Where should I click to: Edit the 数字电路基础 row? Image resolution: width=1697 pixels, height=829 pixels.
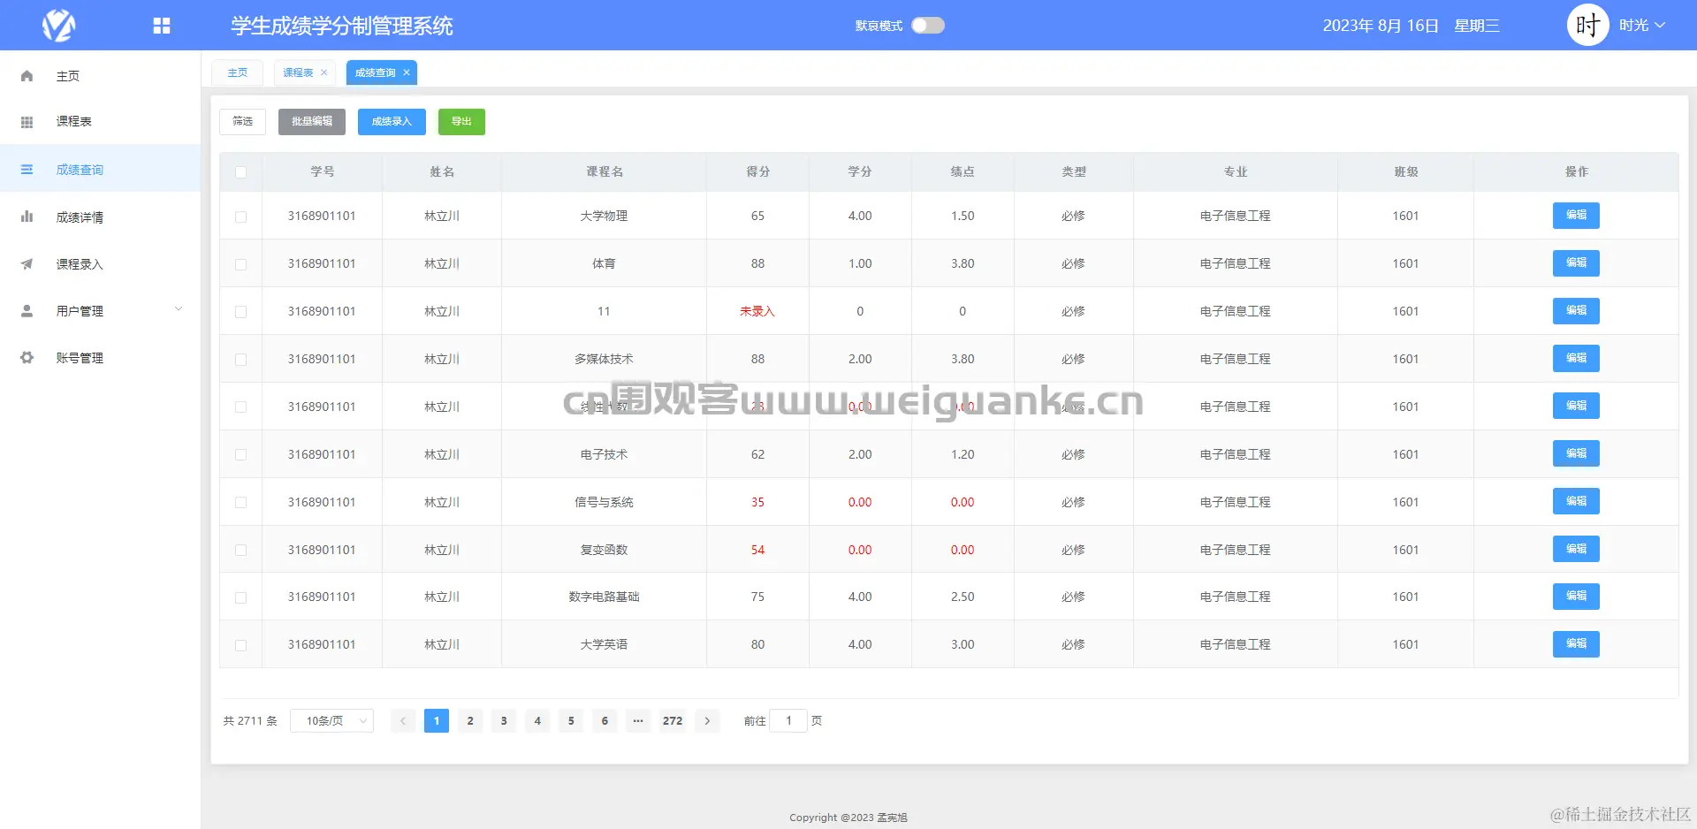pyautogui.click(x=1576, y=597)
